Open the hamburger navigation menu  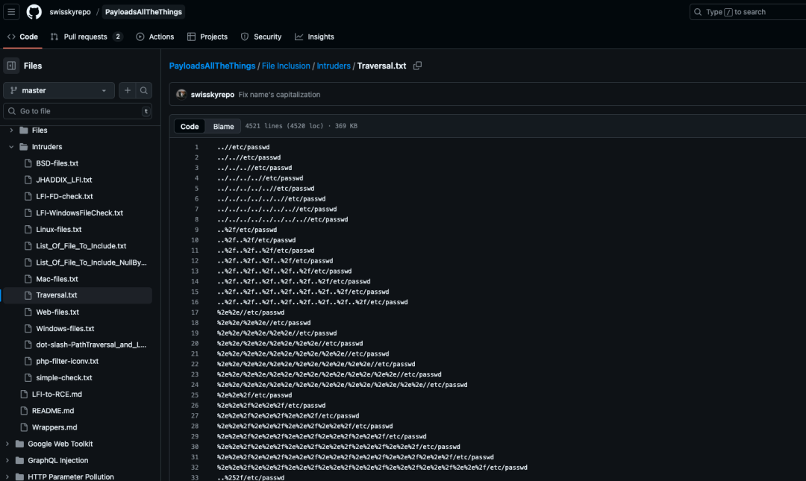click(11, 12)
